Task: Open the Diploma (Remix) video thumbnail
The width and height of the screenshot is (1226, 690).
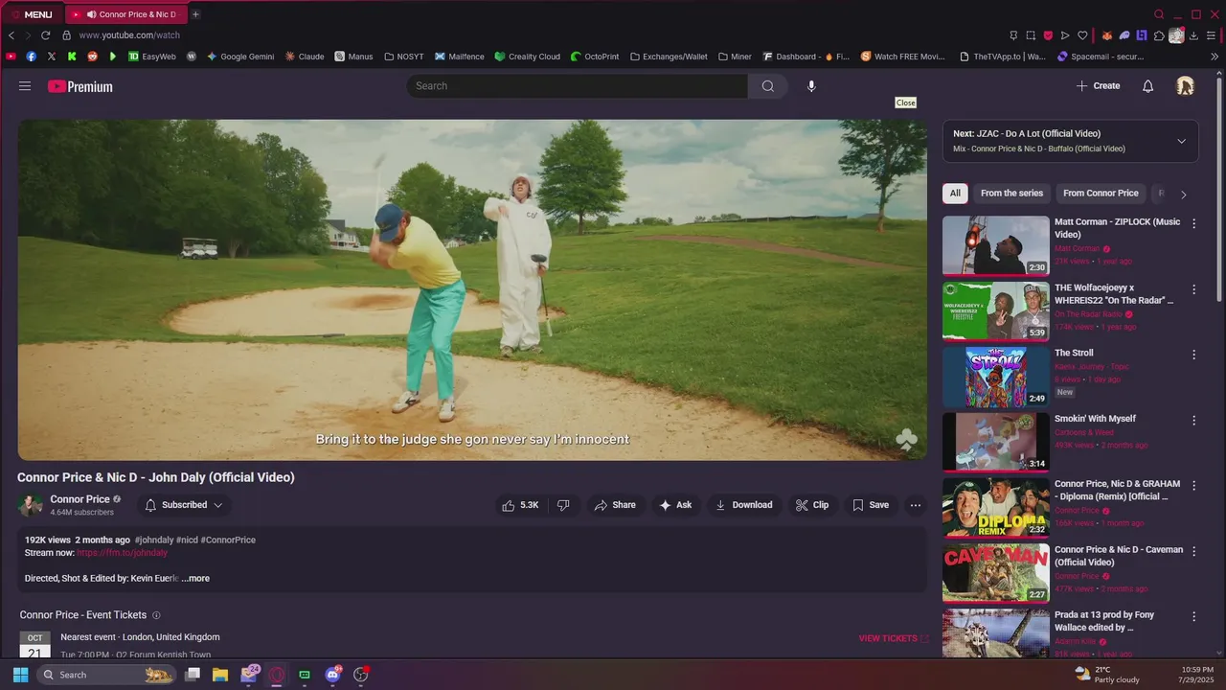Action: [996, 508]
